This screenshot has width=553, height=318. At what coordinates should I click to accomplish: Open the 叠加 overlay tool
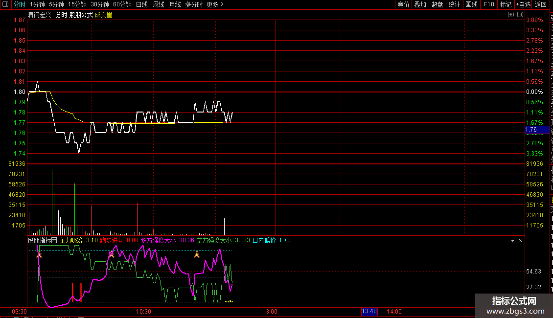coord(420,4)
